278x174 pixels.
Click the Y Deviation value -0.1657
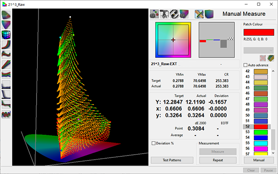pyautogui.click(x=218, y=102)
